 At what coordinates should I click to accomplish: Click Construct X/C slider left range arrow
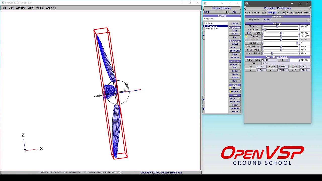pos(262,47)
